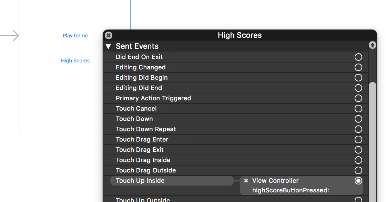Select the Editing Did End event row

click(x=139, y=88)
